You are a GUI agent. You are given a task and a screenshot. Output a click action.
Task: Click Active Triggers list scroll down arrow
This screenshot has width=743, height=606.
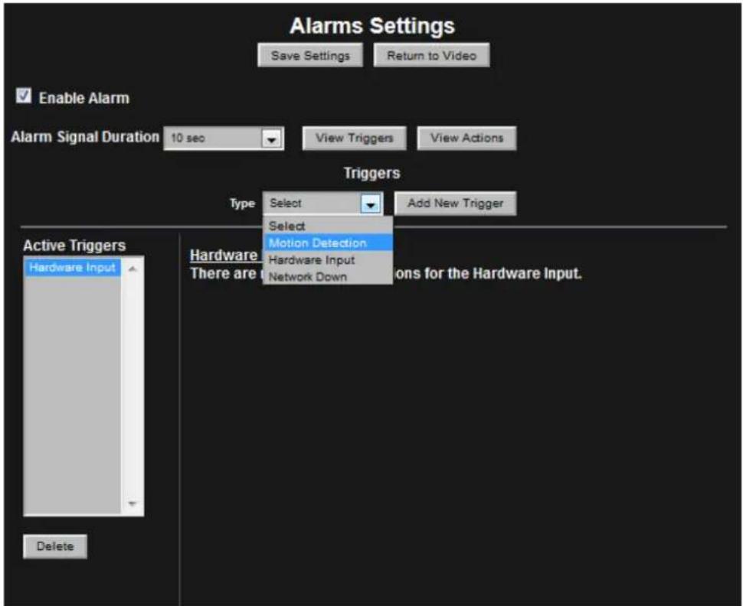pyautogui.click(x=133, y=503)
